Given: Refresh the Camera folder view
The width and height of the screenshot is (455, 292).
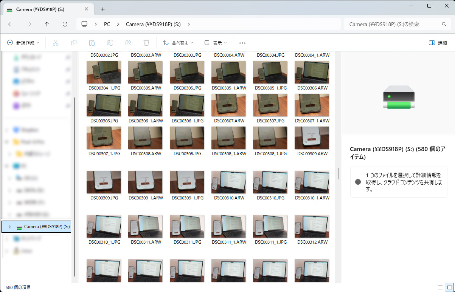Looking at the screenshot, I should point(65,24).
